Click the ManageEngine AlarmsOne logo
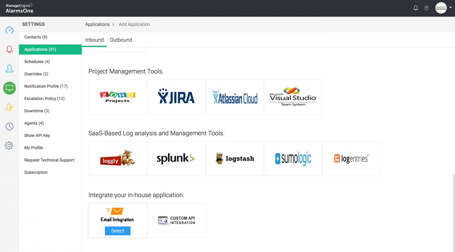455x252 pixels. [19, 8]
